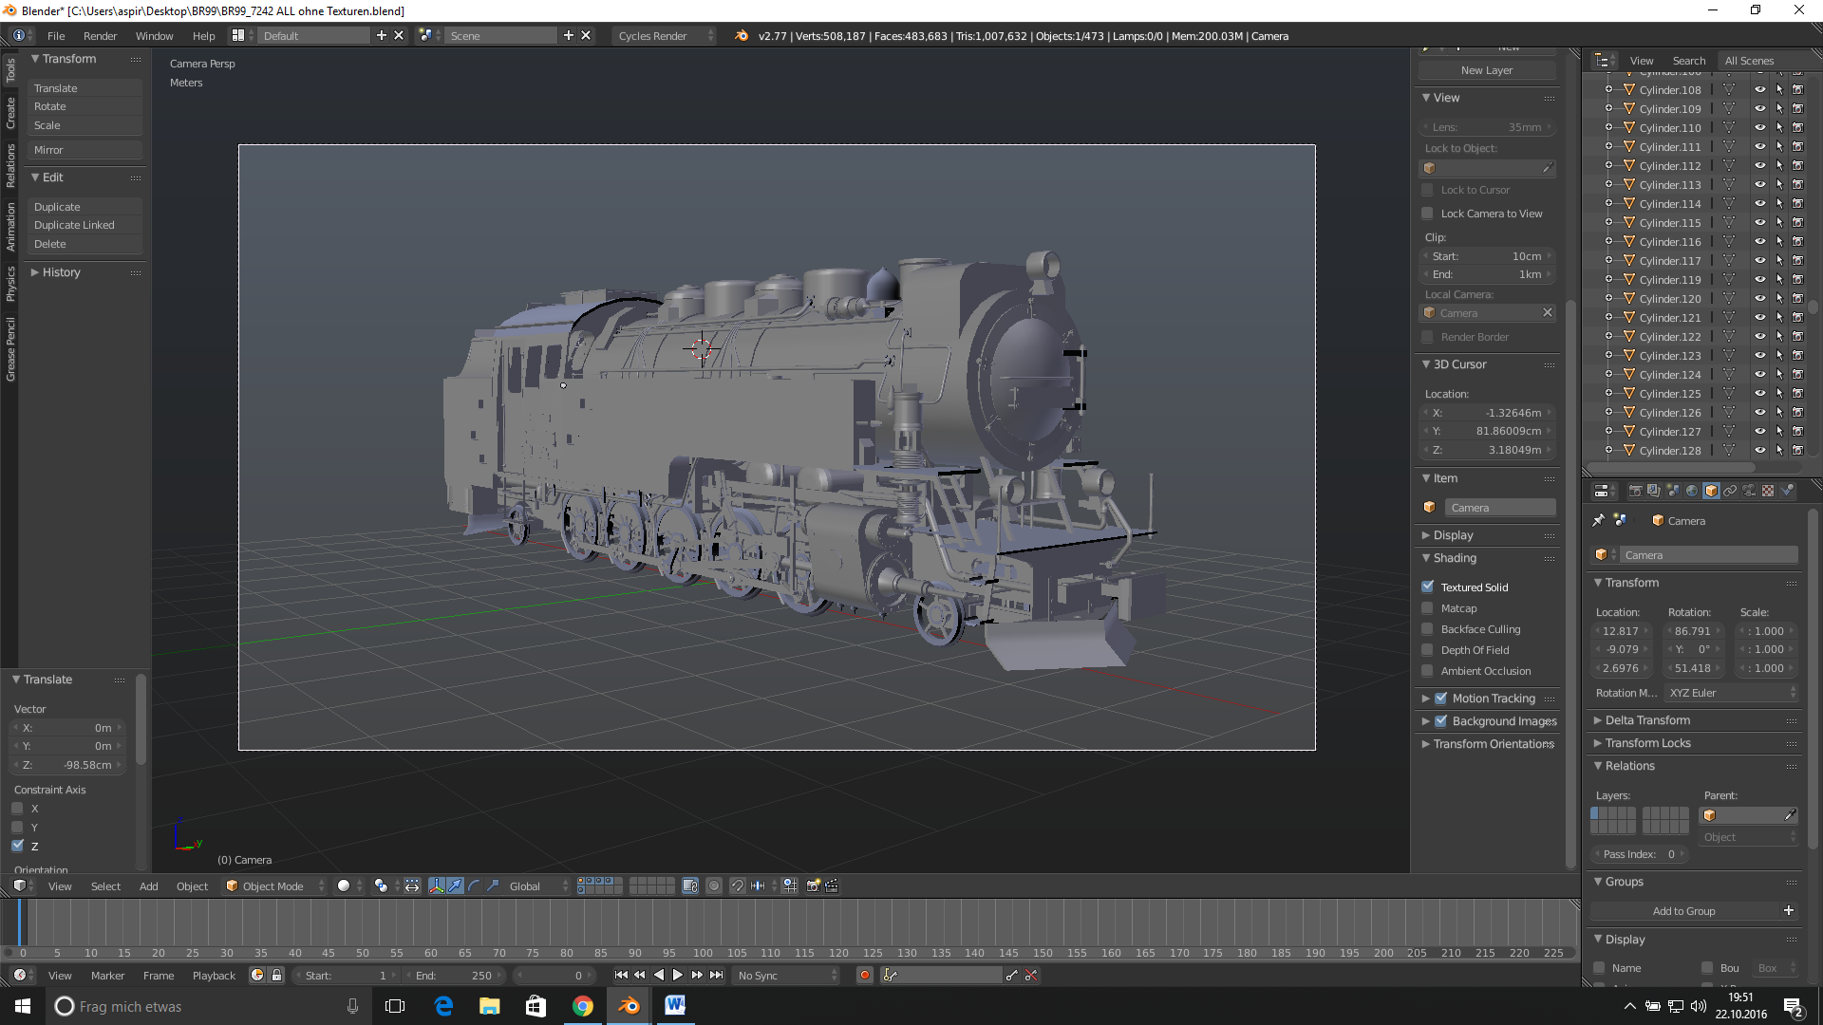Click the play animation button
This screenshot has width=1823, height=1025.
pos(678,975)
